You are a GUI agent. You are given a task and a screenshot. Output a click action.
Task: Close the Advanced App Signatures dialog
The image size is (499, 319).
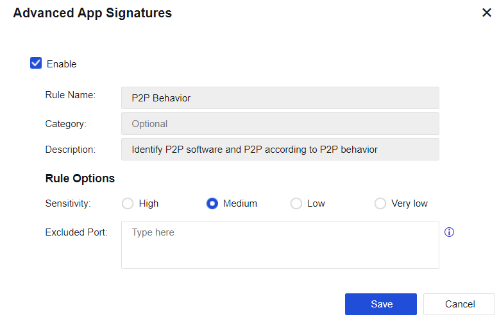(487, 13)
